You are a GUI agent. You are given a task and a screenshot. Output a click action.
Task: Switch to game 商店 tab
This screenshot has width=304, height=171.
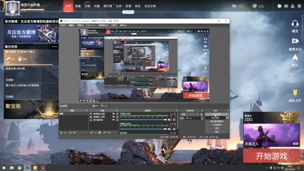tap(138, 6)
